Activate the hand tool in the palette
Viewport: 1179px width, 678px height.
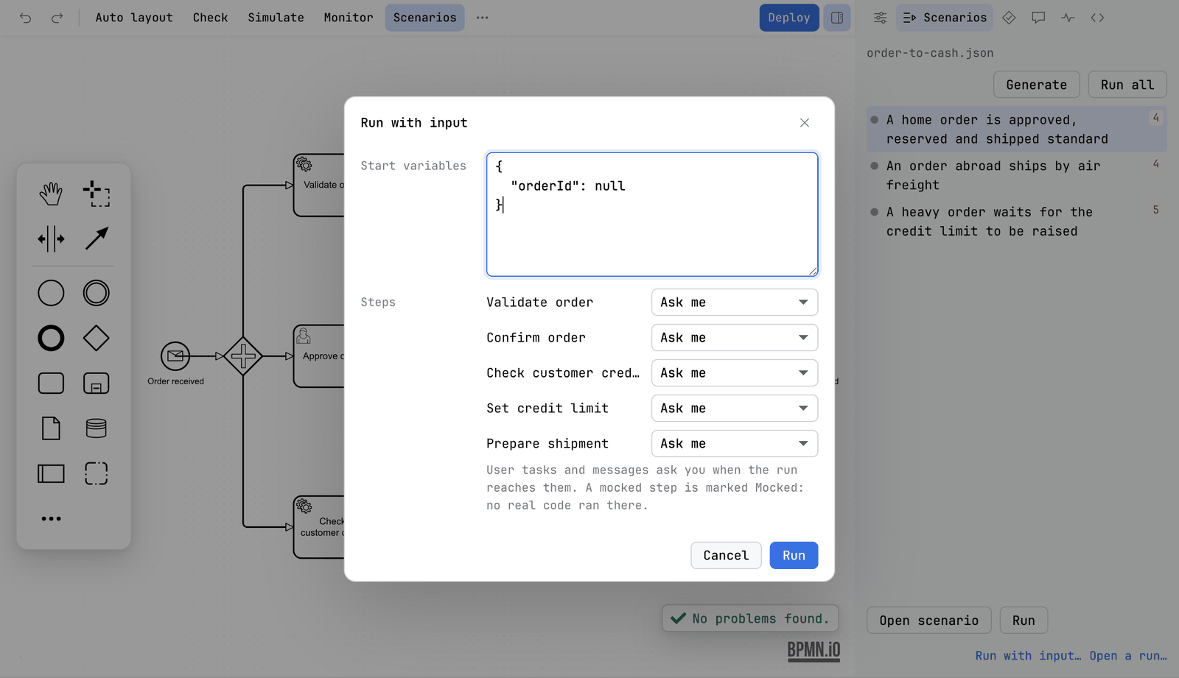point(51,194)
